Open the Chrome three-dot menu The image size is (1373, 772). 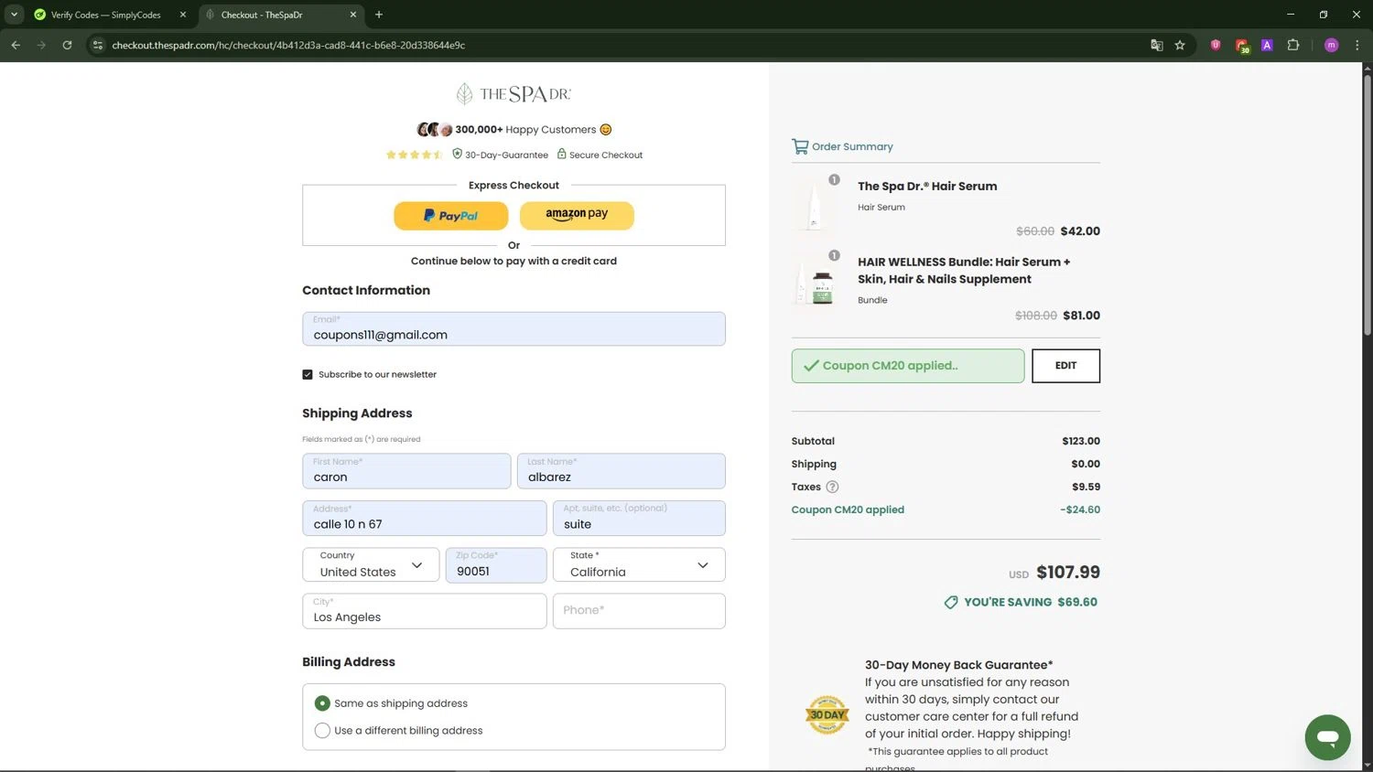1357,45
